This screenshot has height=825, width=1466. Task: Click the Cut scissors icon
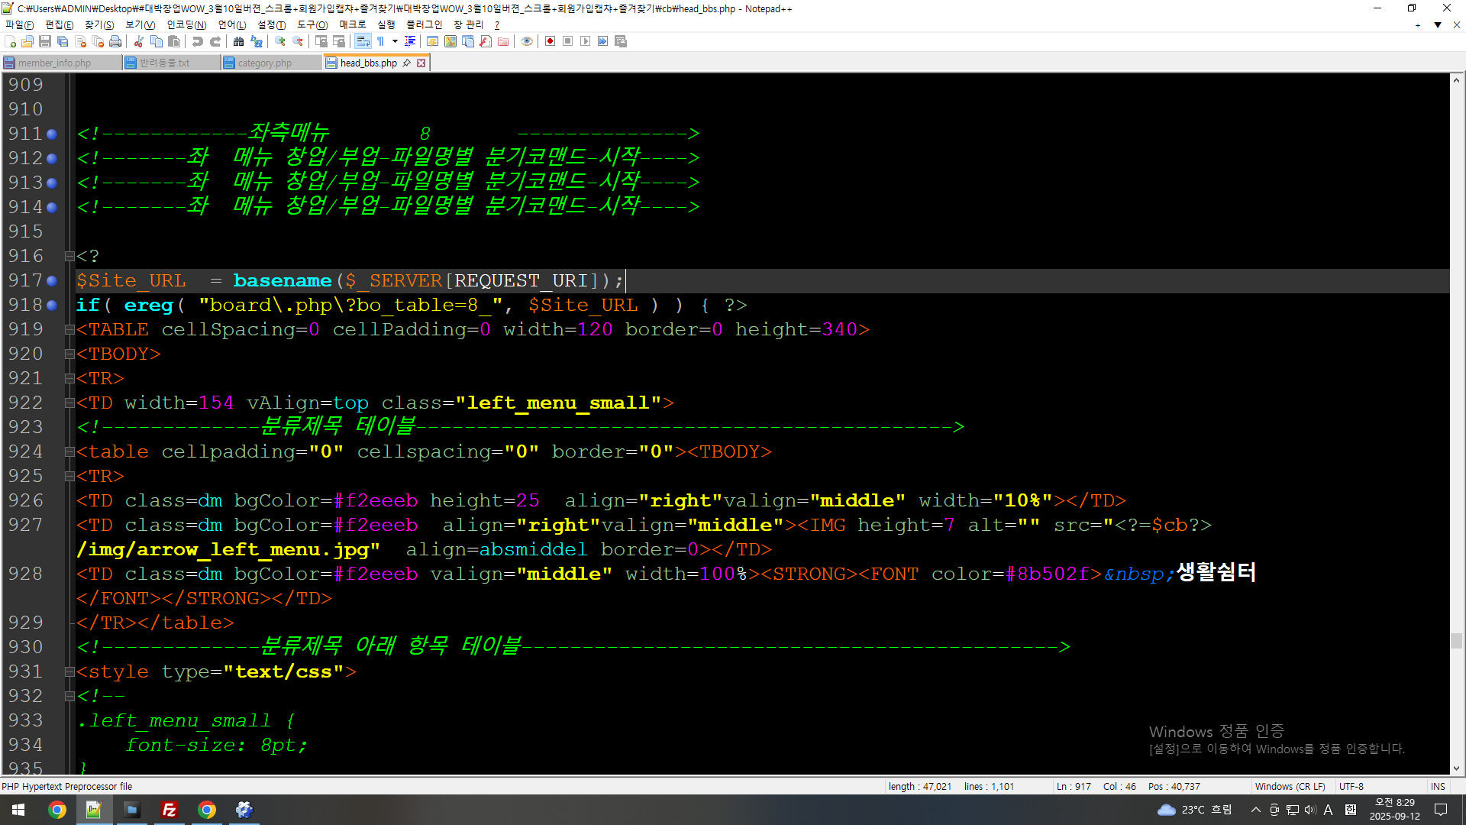tap(139, 41)
